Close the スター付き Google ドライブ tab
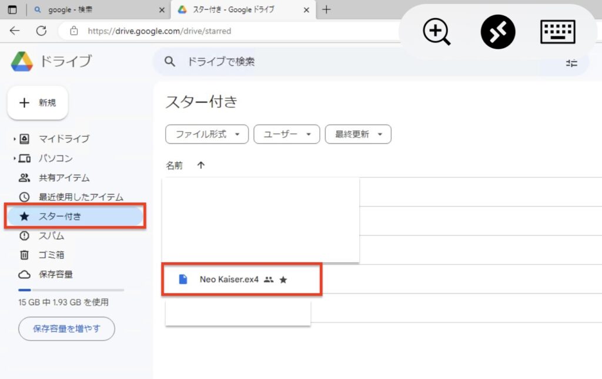 tap(306, 10)
